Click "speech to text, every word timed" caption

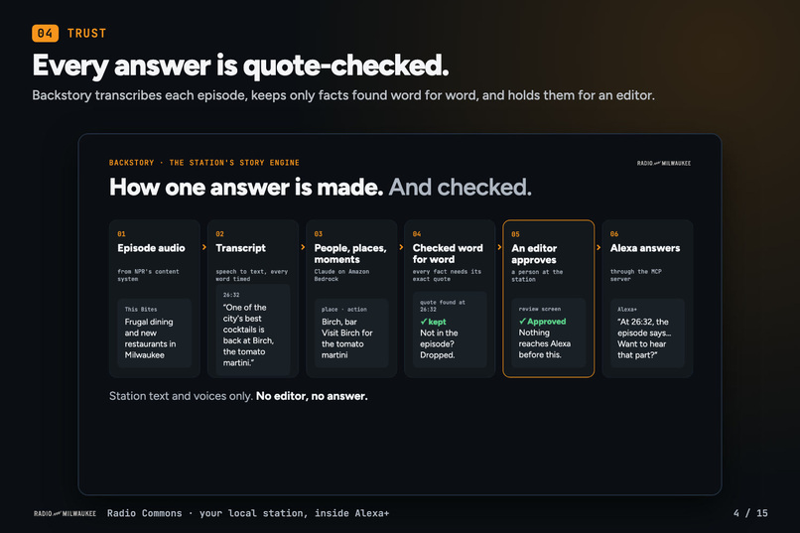tap(251, 275)
